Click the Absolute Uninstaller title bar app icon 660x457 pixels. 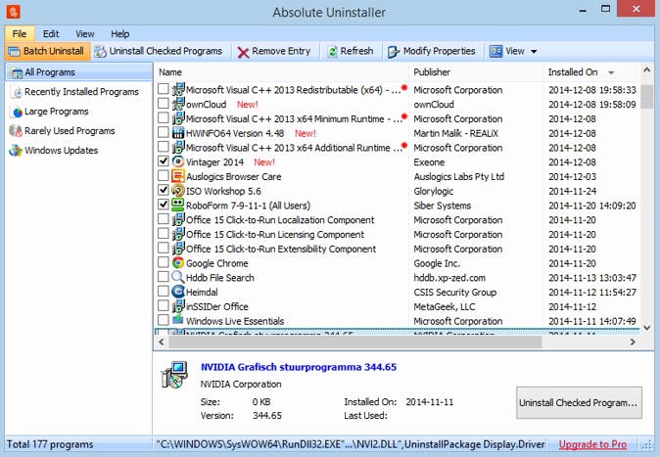13,12
